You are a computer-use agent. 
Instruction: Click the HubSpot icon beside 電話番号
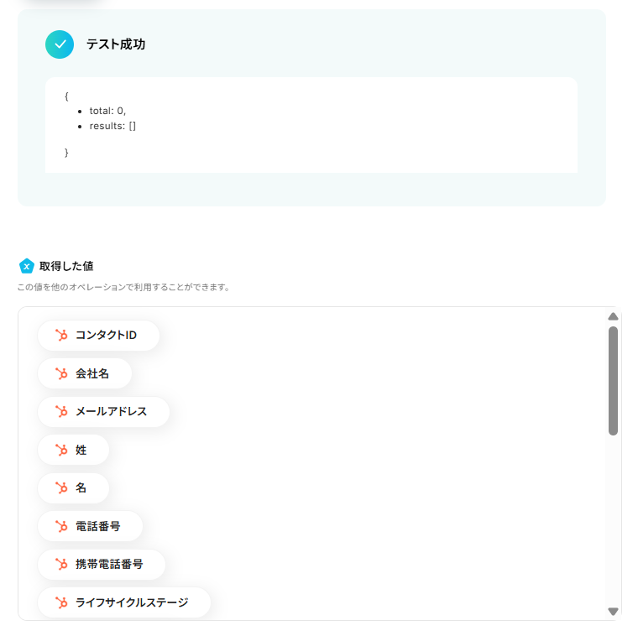pos(61,526)
